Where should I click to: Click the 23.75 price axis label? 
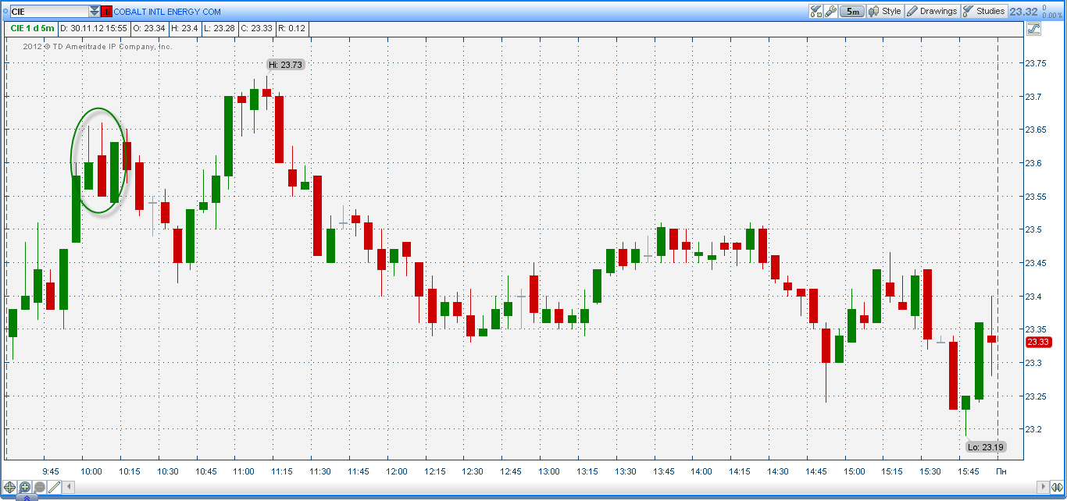point(1036,63)
